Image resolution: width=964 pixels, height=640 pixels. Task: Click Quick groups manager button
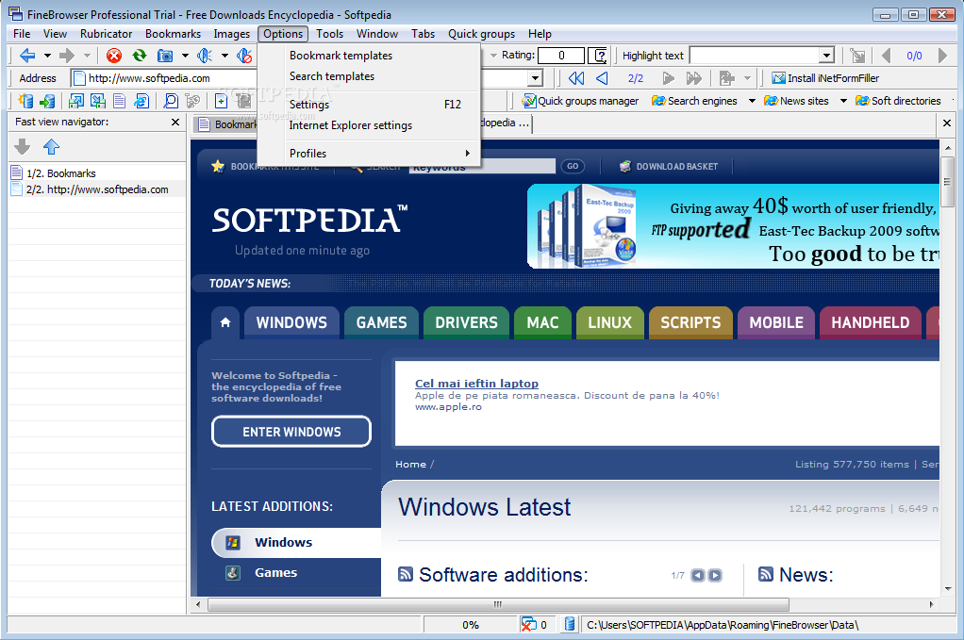[x=580, y=101]
